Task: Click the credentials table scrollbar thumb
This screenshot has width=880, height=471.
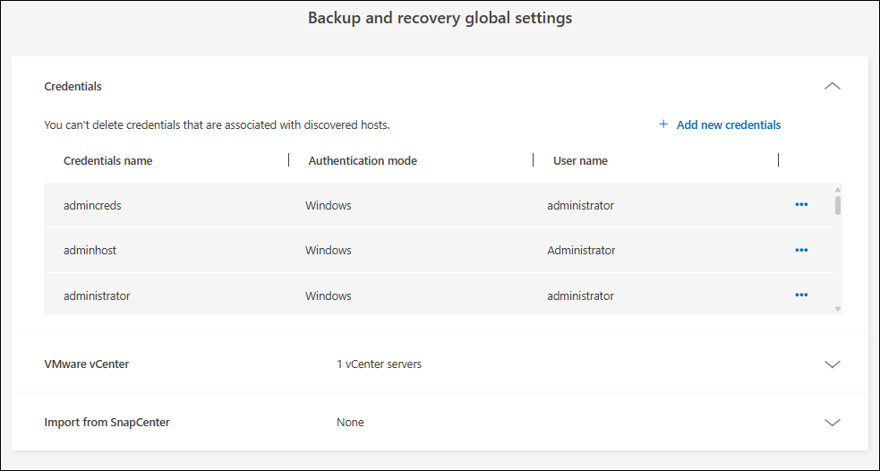Action: 838,204
